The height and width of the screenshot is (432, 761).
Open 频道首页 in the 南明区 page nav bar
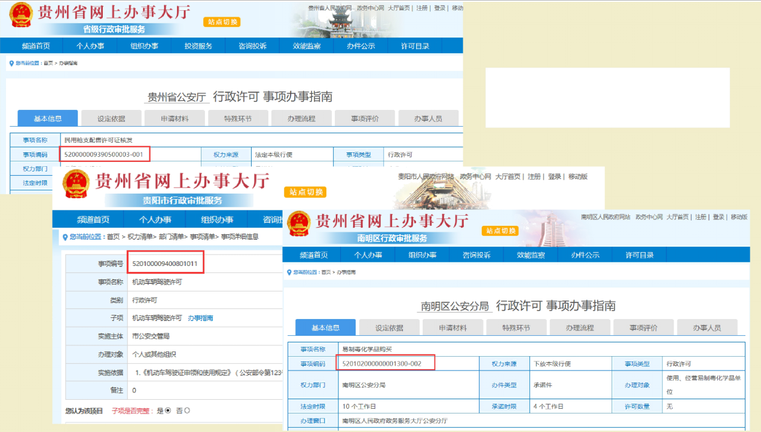[314, 255]
